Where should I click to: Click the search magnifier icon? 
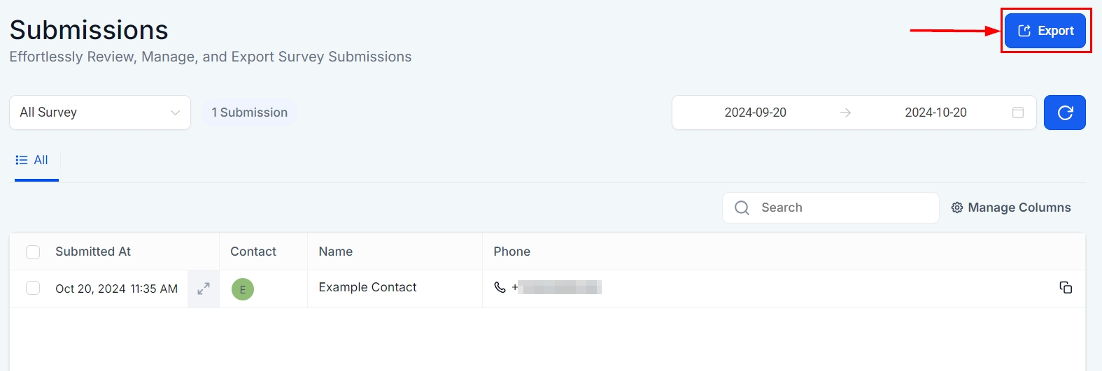[x=742, y=208]
